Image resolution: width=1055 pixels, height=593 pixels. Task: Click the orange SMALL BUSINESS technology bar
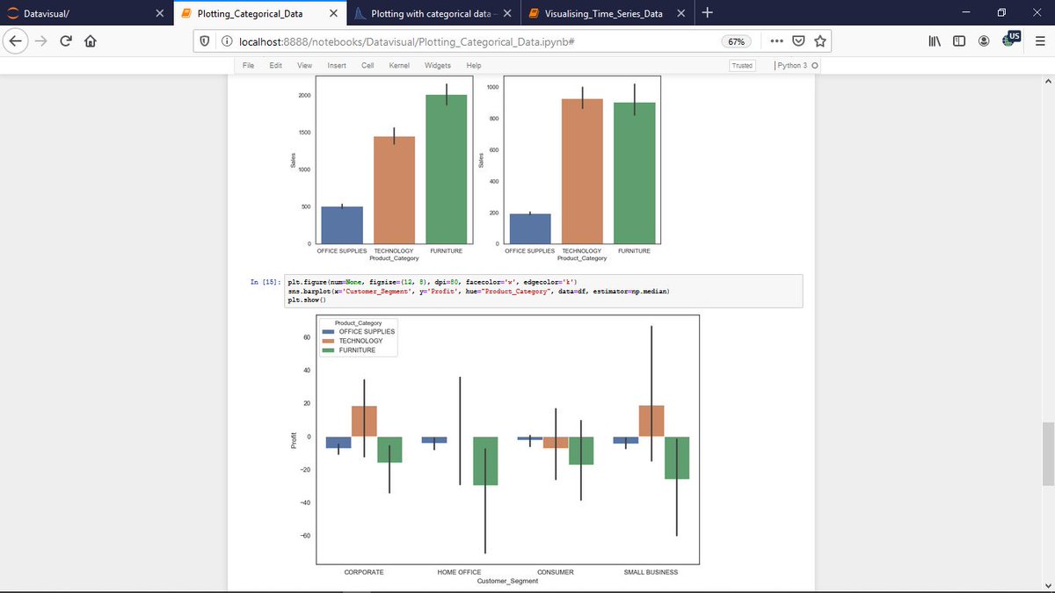pos(651,421)
